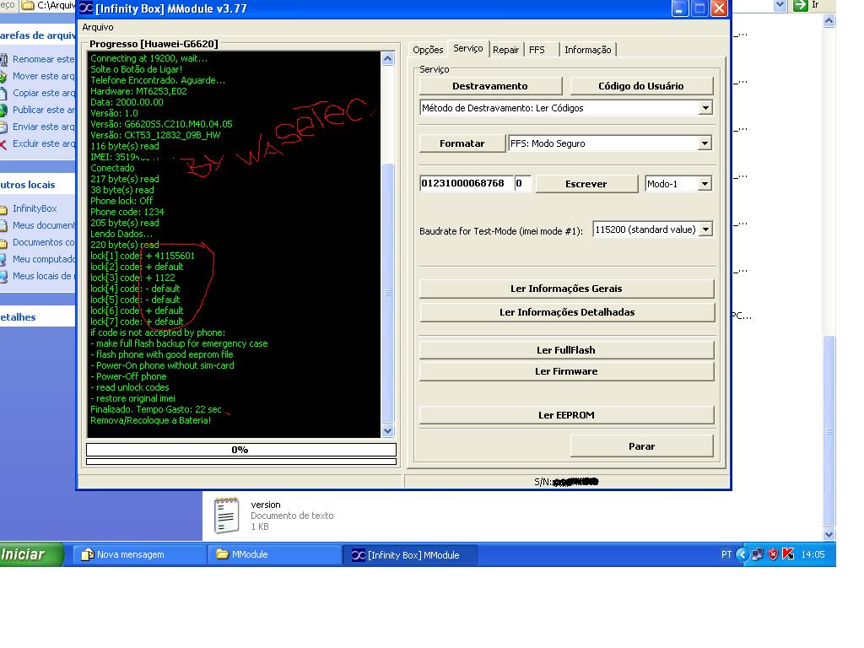Image resolution: width=864 pixels, height=648 pixels.
Task: Open the FFS: Modo Seguro dropdown
Action: [x=705, y=143]
